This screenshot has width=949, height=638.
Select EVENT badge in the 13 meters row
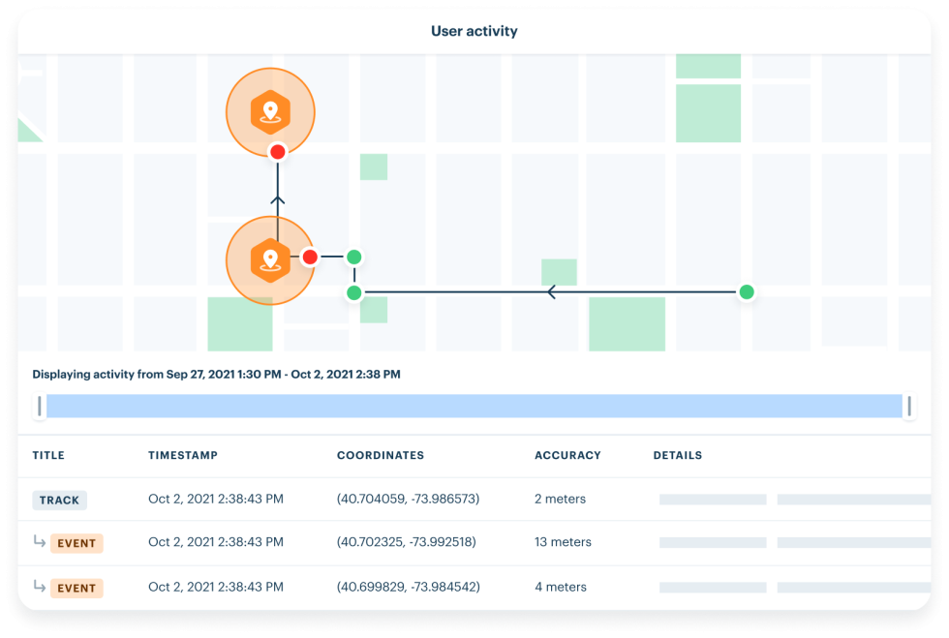[x=77, y=543]
